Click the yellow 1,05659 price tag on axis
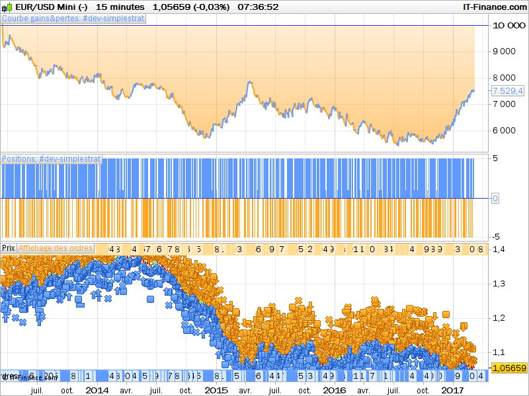This screenshot has width=529, height=396. point(509,368)
